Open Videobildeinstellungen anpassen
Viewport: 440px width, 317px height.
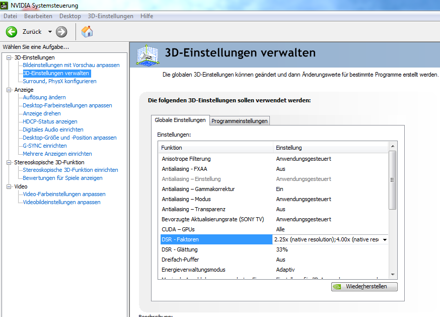pyautogui.click(x=61, y=202)
